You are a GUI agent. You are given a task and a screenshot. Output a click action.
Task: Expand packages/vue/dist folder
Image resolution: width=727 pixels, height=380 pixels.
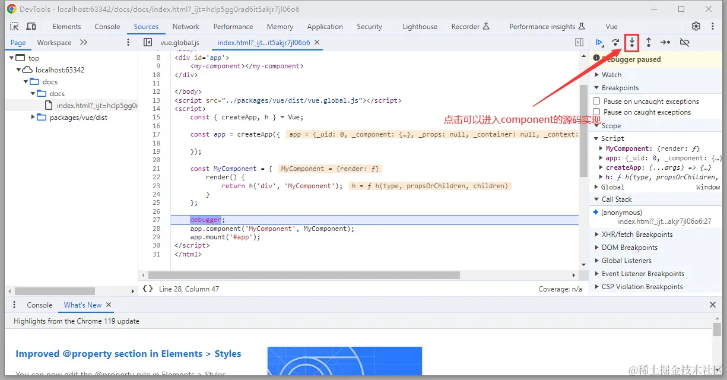pyautogui.click(x=33, y=118)
